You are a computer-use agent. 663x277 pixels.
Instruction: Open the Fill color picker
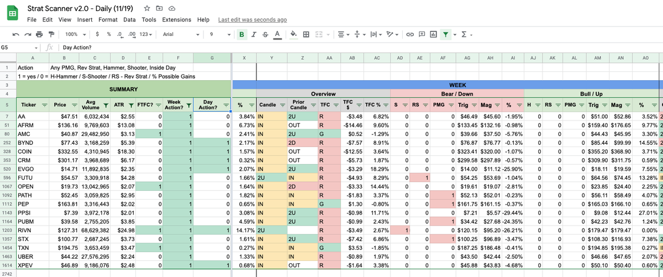coord(293,34)
